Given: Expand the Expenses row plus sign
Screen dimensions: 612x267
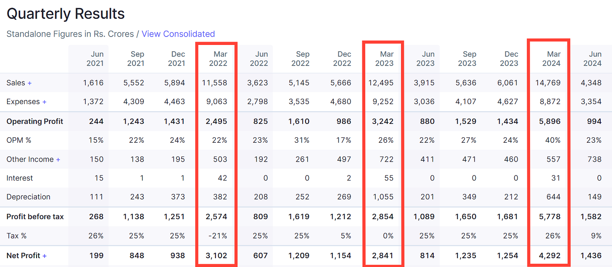Looking at the screenshot, I should [x=44, y=102].
